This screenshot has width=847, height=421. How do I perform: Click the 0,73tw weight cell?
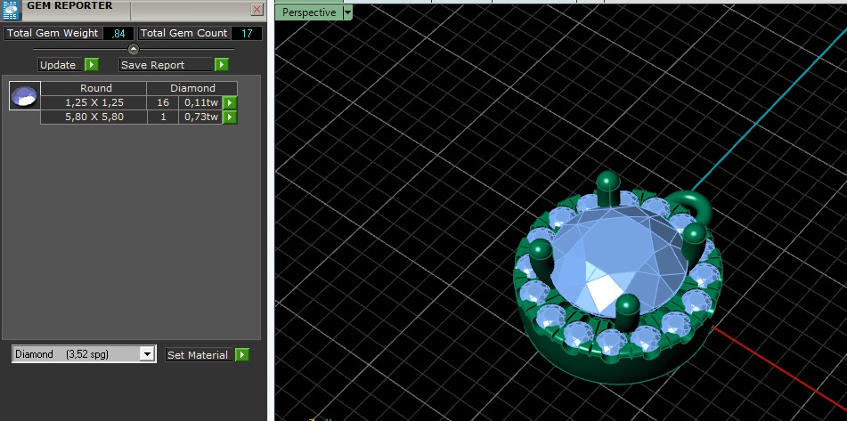(x=201, y=117)
